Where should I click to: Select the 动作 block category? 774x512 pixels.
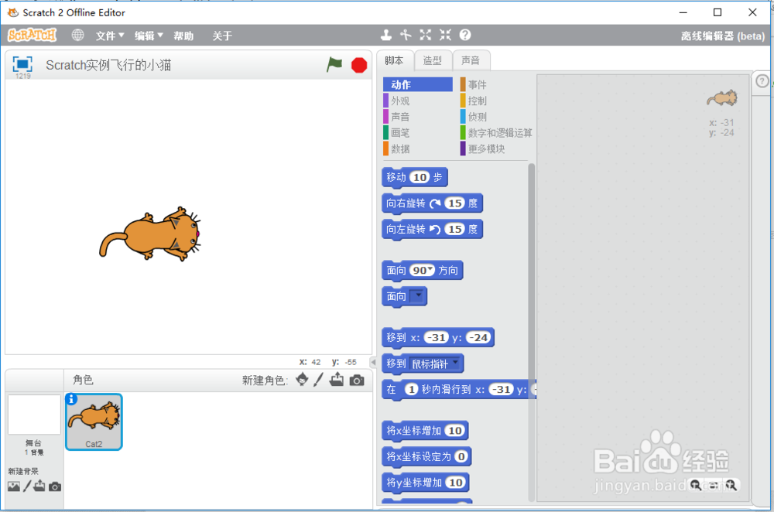418,84
